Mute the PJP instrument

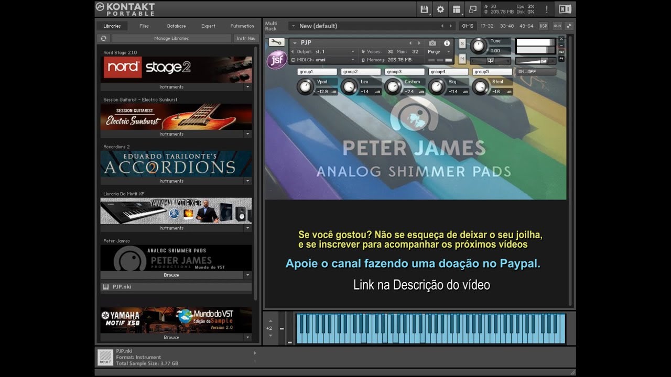(x=462, y=59)
